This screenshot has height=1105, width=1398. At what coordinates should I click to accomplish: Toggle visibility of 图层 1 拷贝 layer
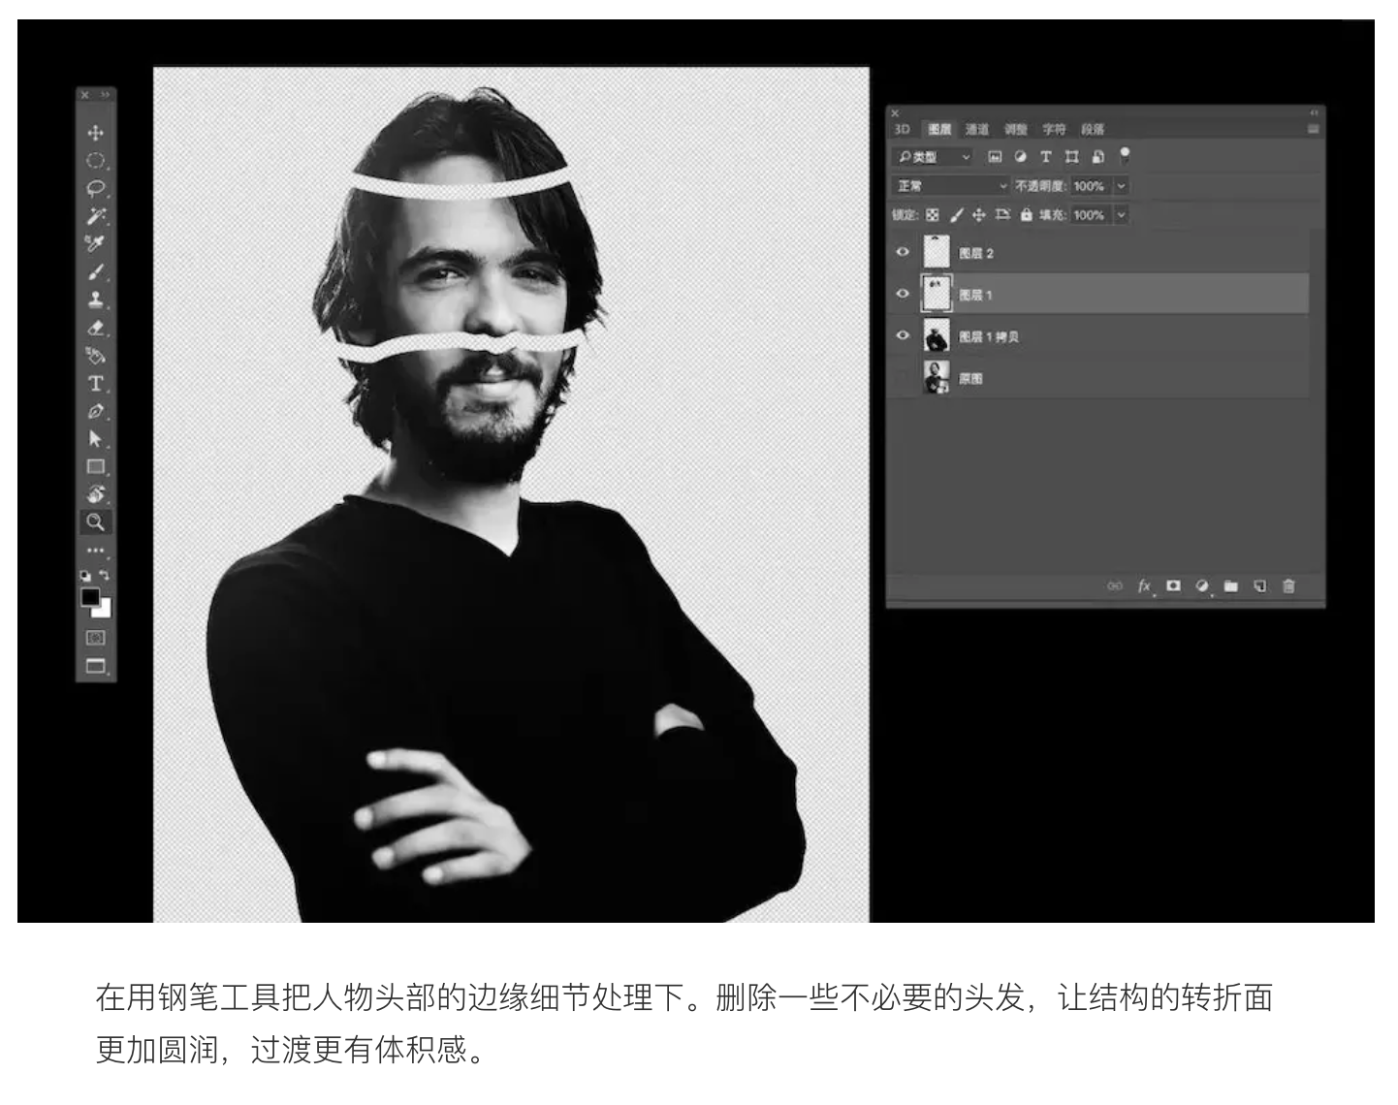[903, 335]
